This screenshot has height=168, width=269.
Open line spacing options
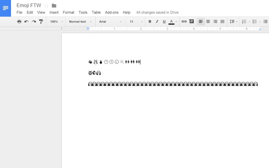tap(233, 22)
